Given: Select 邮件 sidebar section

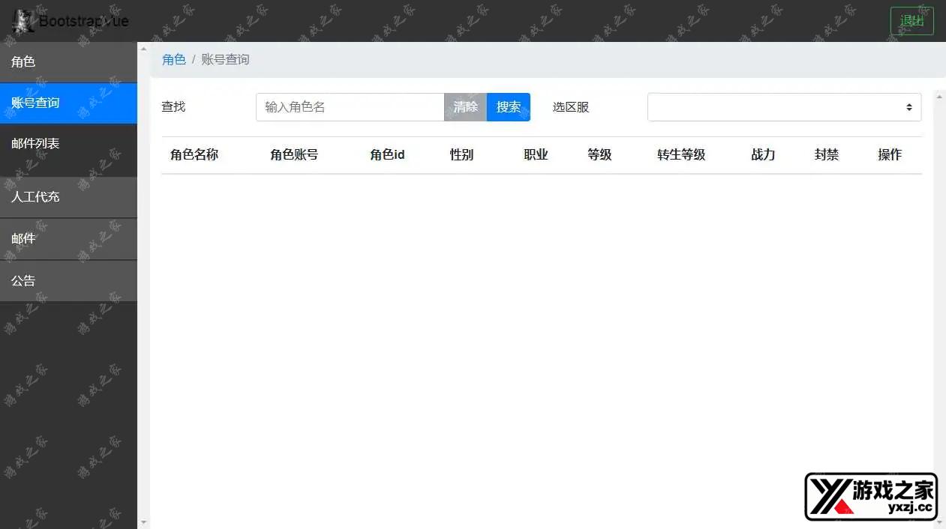Looking at the screenshot, I should coord(68,239).
